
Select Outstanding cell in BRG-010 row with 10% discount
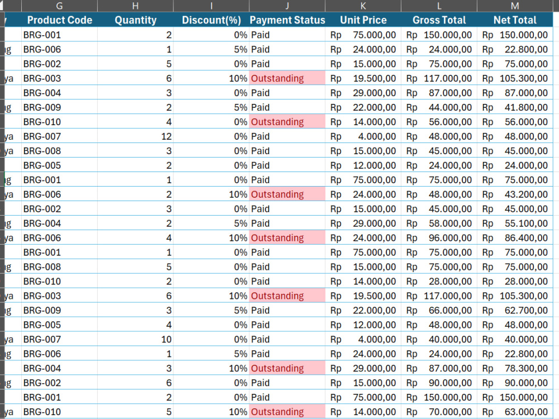click(x=287, y=412)
